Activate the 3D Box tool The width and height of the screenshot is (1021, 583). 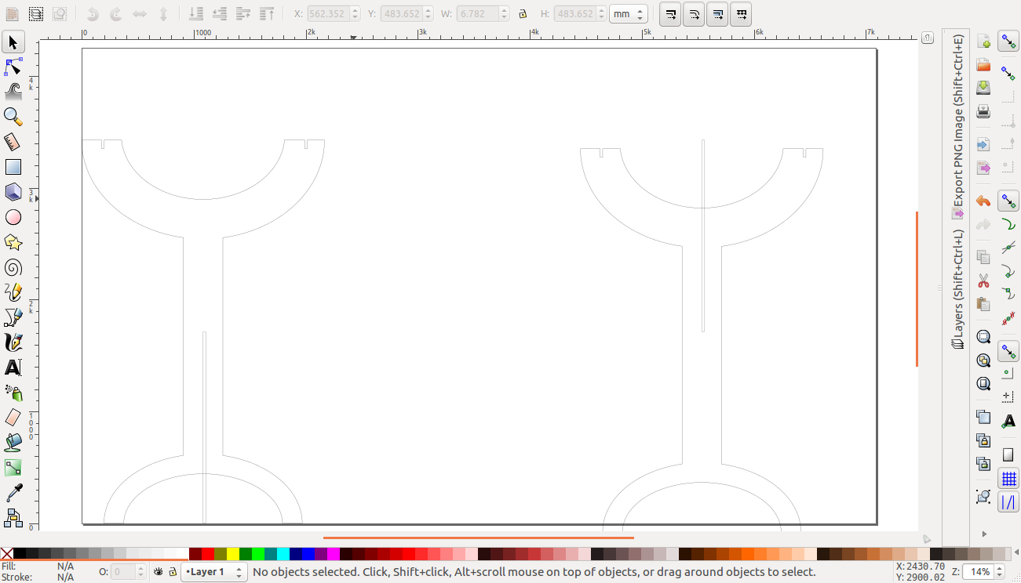(x=13, y=192)
